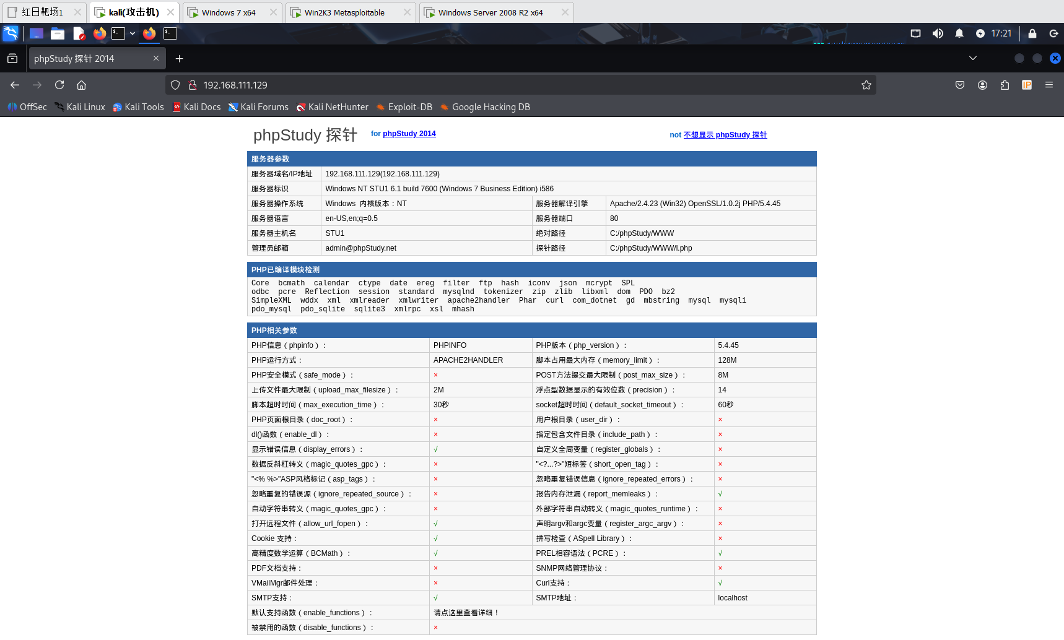
Task: Go back to the previous page
Action: click(x=15, y=85)
